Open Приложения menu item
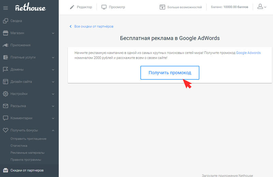Screen dimensions: 273x177 point(20,45)
